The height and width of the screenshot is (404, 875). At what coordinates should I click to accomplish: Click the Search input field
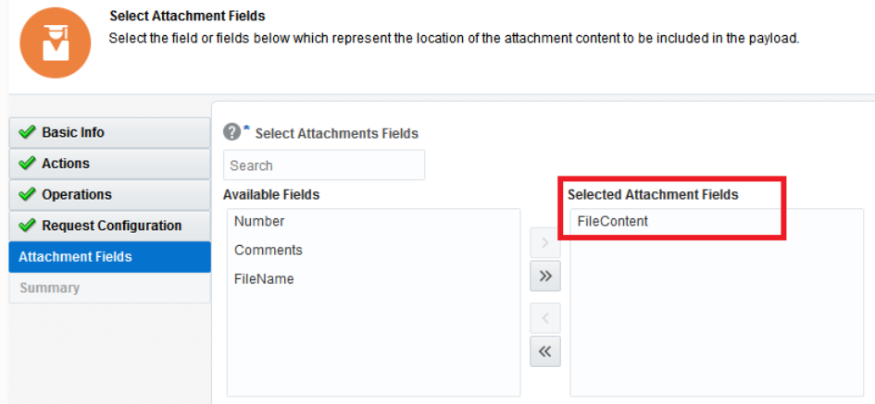tap(323, 165)
